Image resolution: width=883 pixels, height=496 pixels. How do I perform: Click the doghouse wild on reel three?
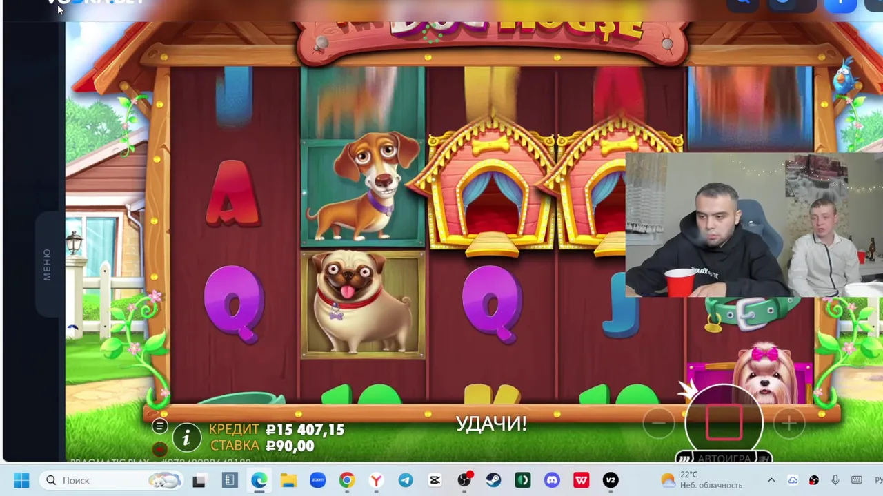(x=491, y=186)
